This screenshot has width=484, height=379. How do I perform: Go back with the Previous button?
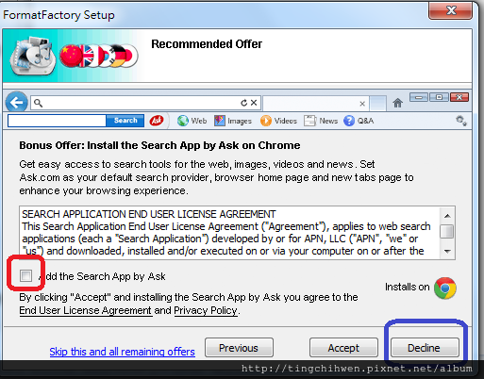[239, 348]
